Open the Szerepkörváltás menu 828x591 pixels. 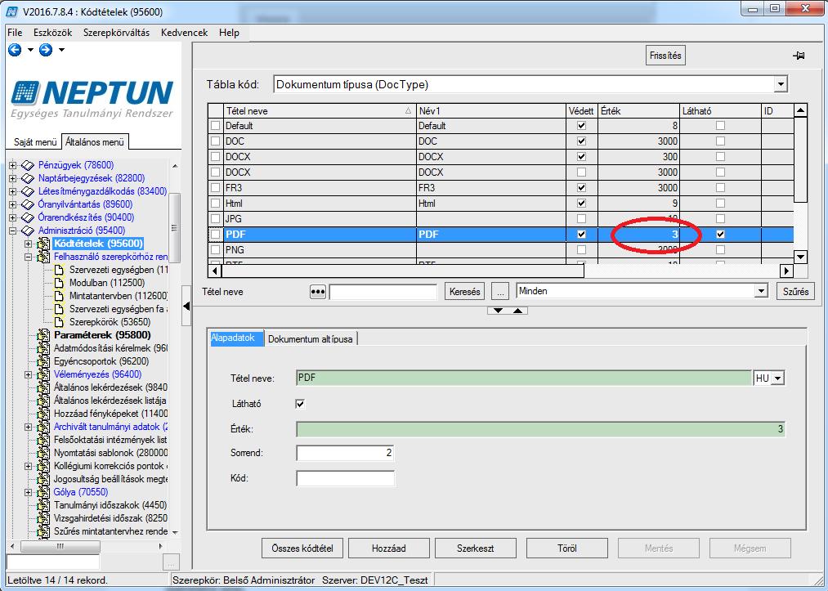point(116,33)
